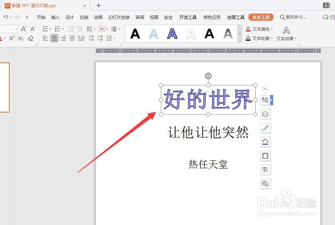
Task: Expand the 文本效果 text effects menu
Action: click(x=285, y=39)
